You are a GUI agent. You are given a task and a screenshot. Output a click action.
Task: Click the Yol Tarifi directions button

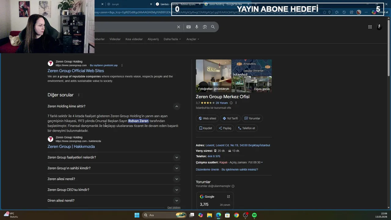point(230,118)
